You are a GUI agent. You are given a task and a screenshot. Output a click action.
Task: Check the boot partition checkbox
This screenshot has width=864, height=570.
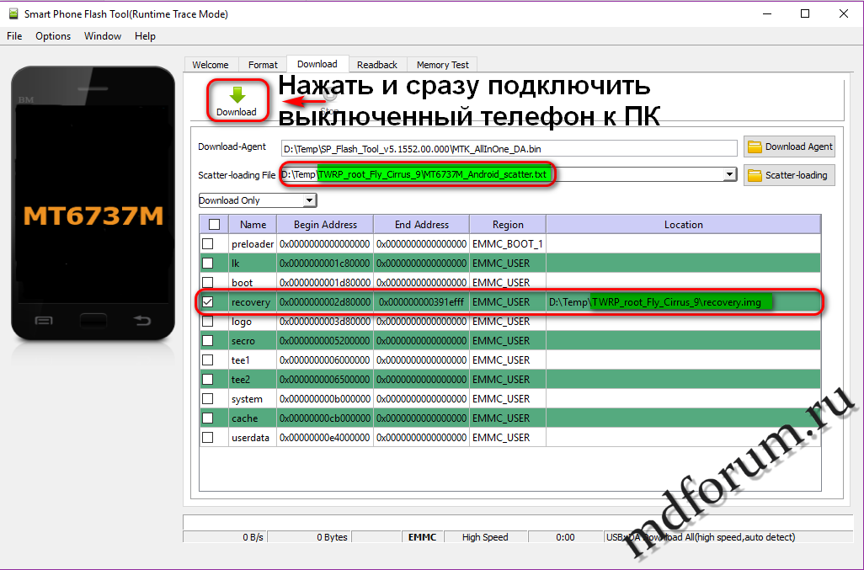coord(208,282)
